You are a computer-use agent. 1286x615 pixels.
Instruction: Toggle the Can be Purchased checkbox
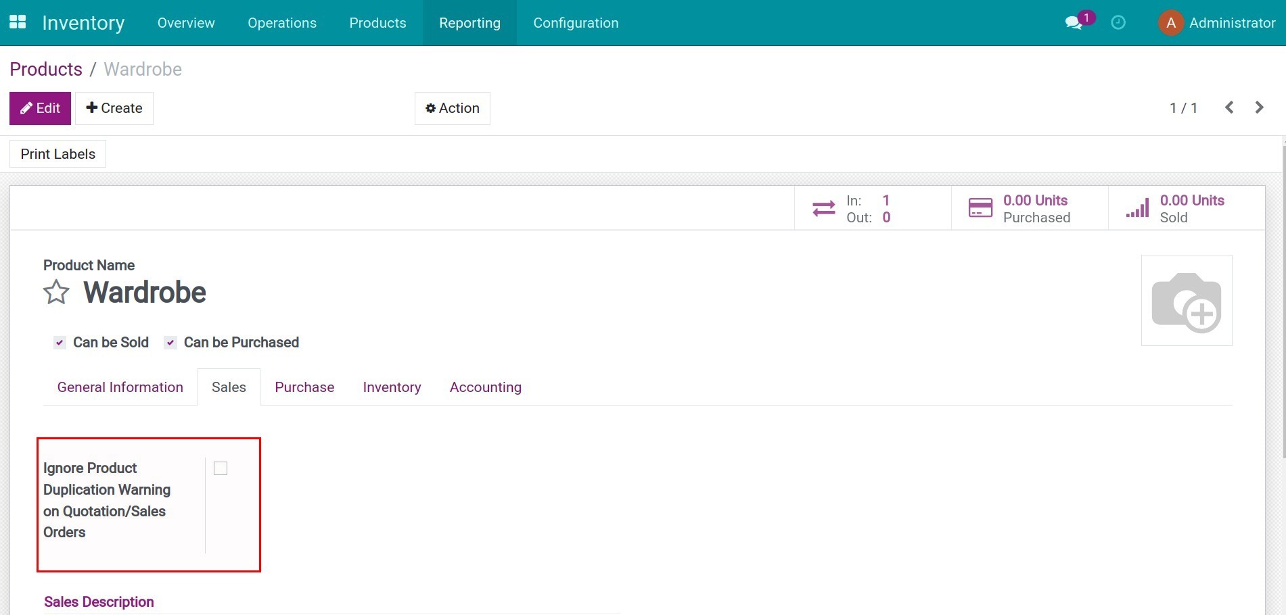pos(170,343)
